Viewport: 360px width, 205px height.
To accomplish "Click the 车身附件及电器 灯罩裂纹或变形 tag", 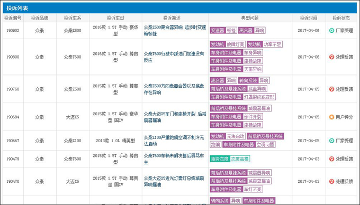I will pyautogui.click(x=242, y=97).
